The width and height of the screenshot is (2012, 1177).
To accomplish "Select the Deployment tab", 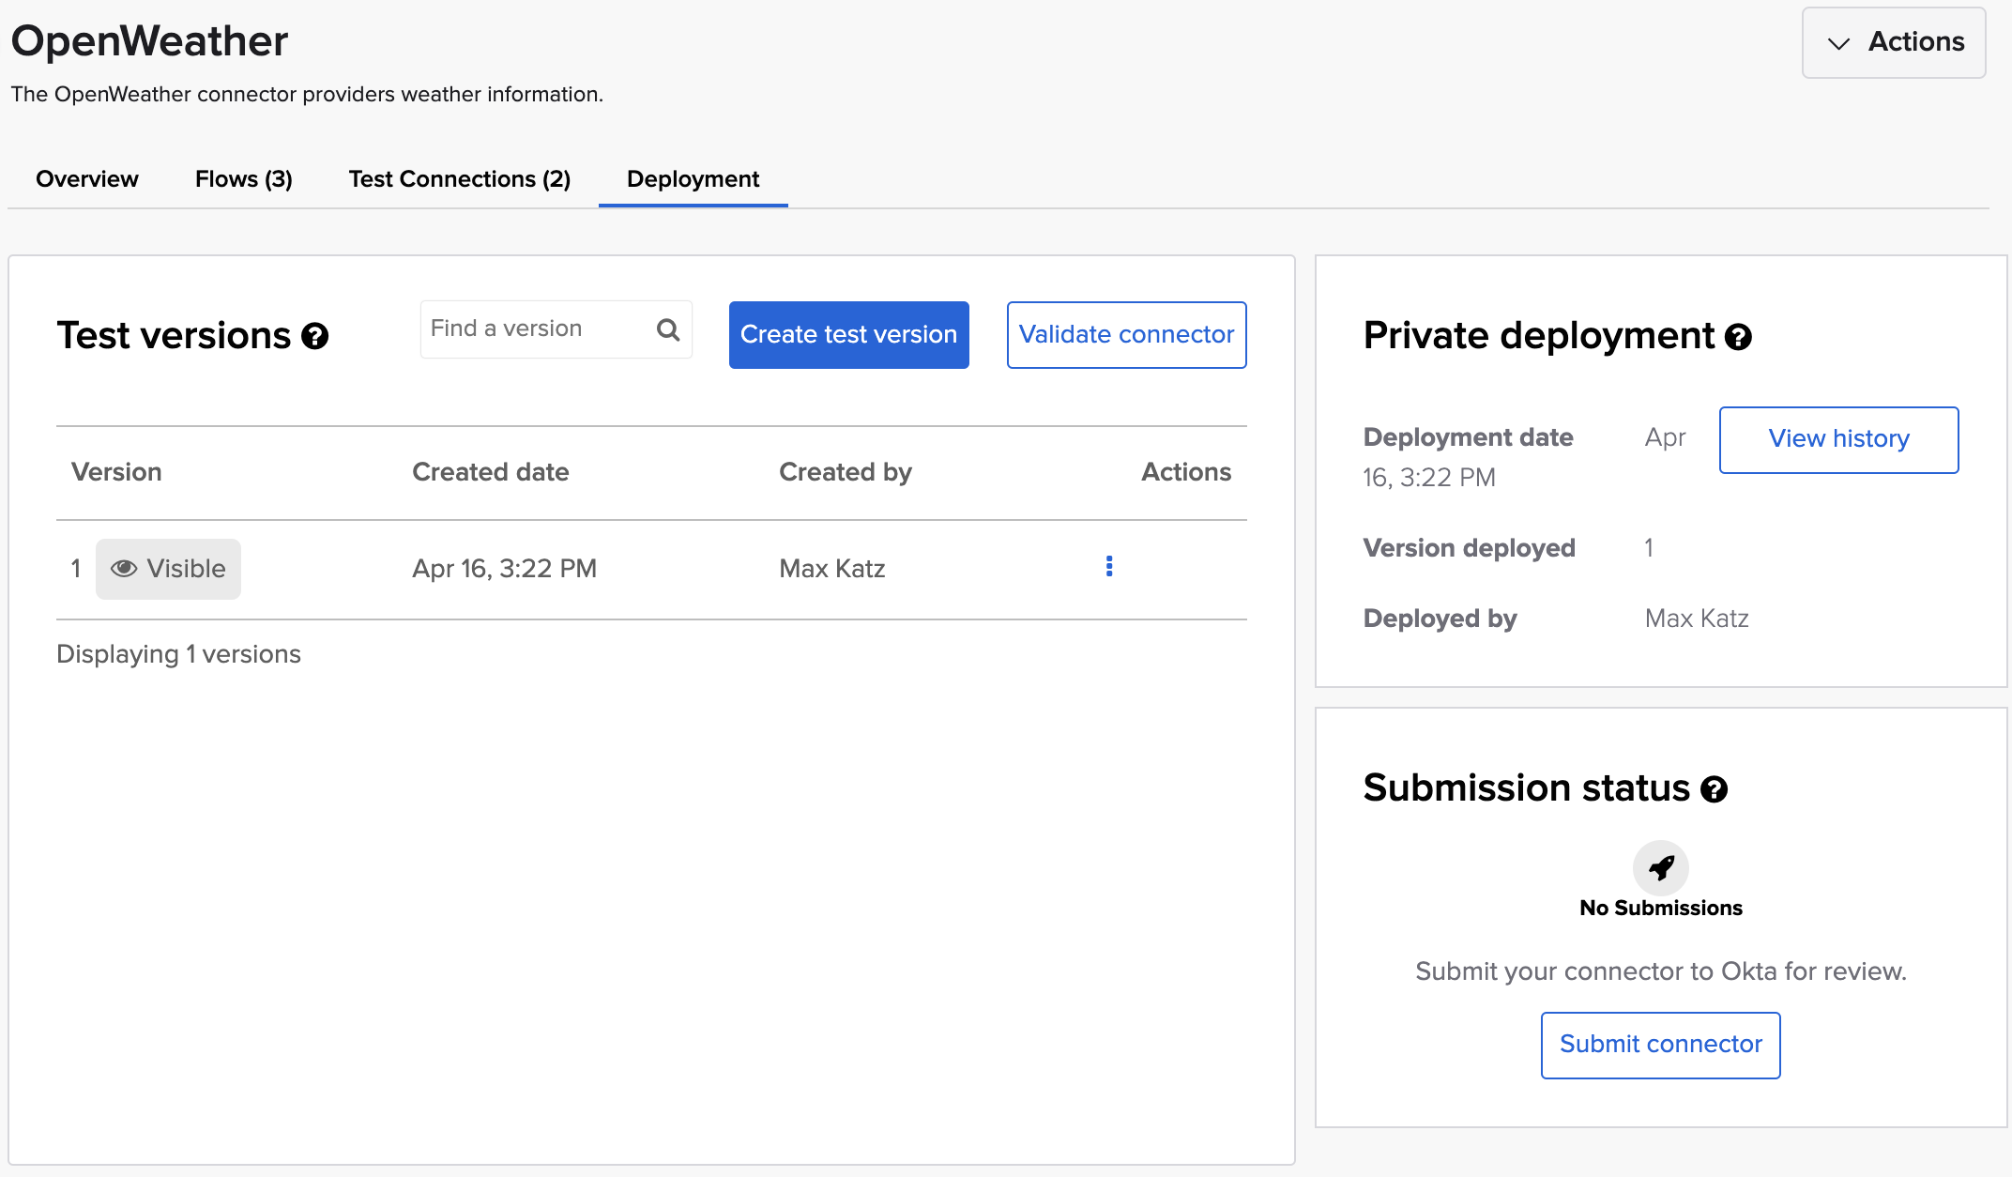I will tap(693, 179).
